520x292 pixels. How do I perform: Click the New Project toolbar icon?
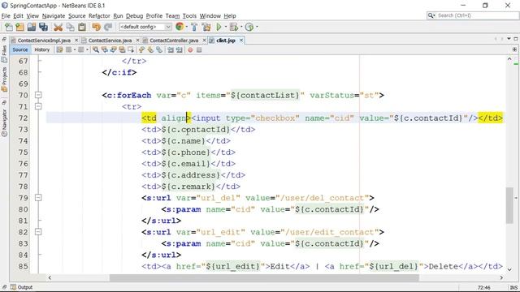pyautogui.click(x=19, y=27)
